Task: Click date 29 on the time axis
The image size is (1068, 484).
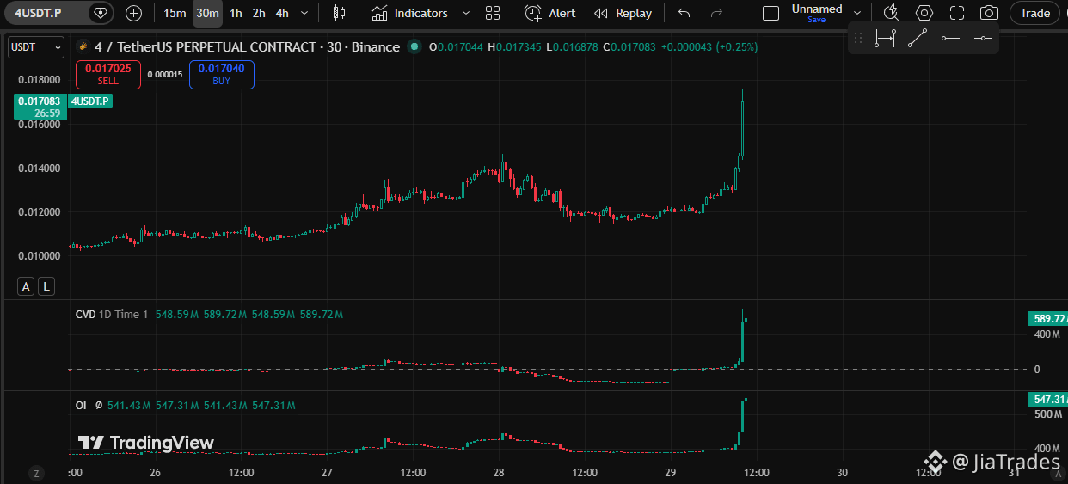Action: click(671, 473)
